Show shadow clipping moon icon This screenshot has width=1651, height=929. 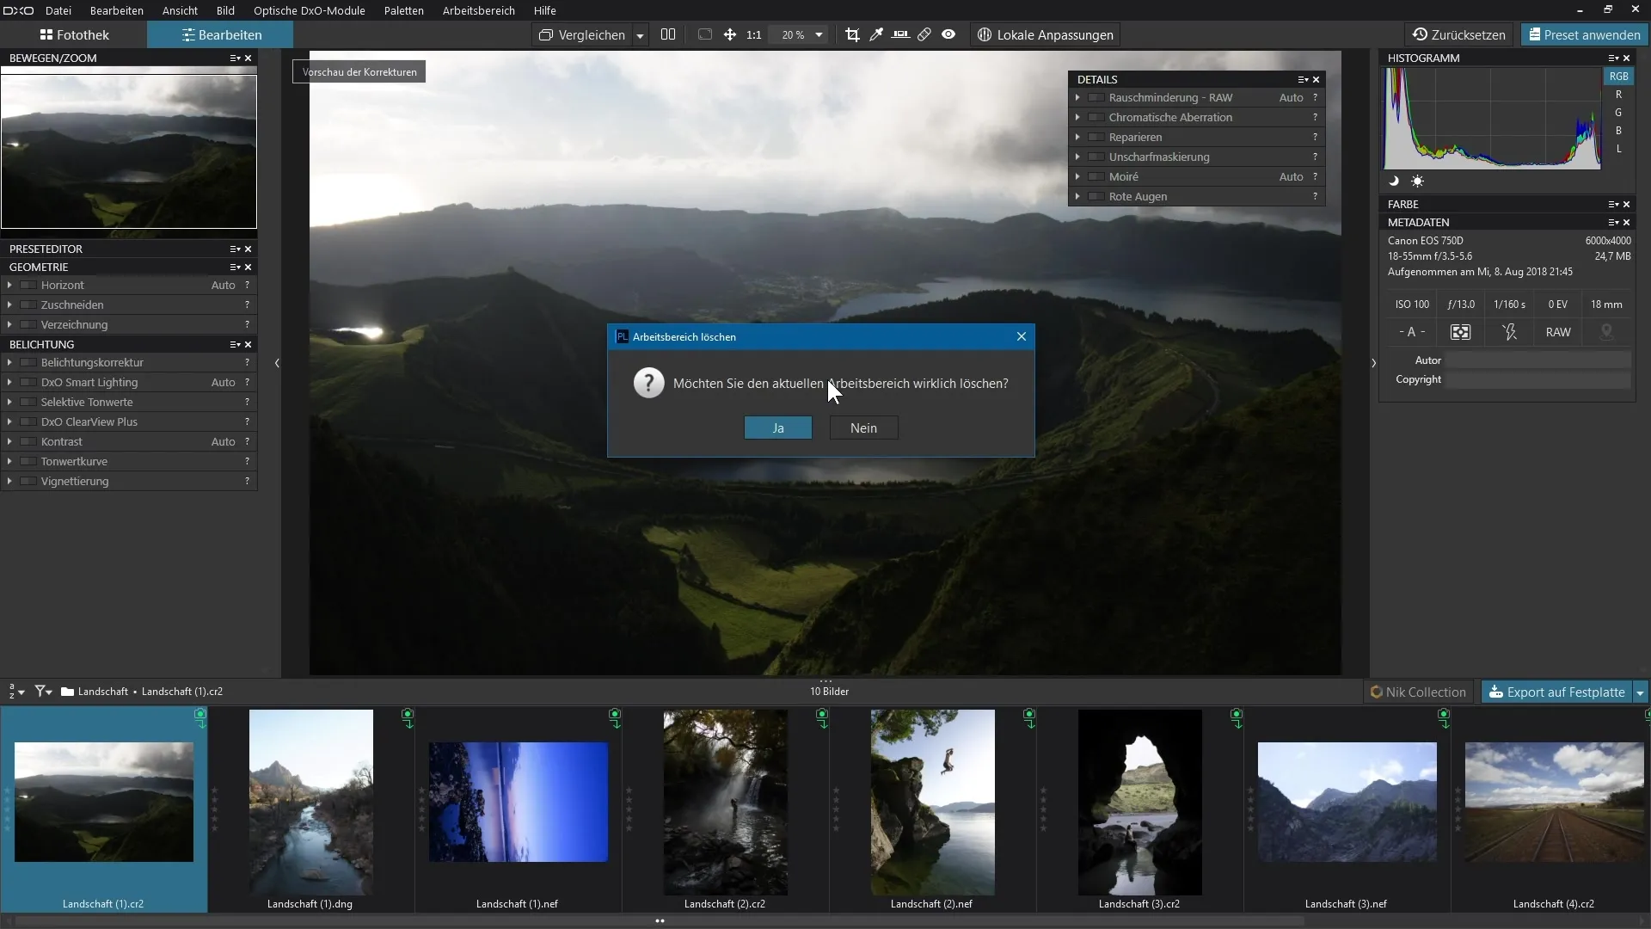pyautogui.click(x=1394, y=181)
